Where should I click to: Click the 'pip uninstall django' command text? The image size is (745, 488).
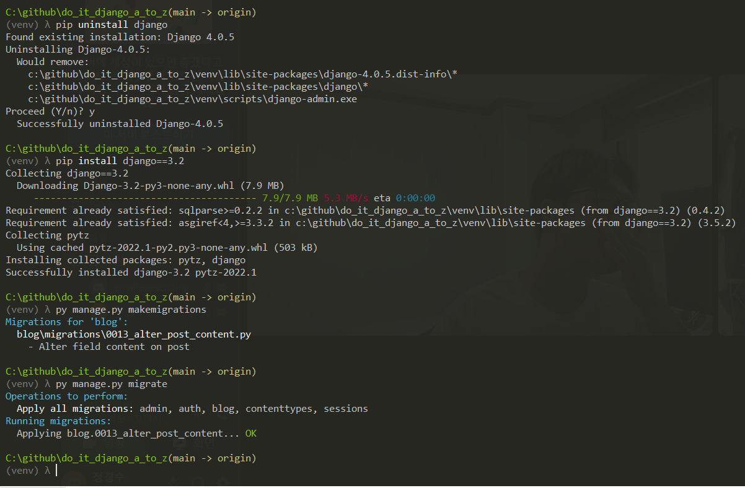coord(112,25)
